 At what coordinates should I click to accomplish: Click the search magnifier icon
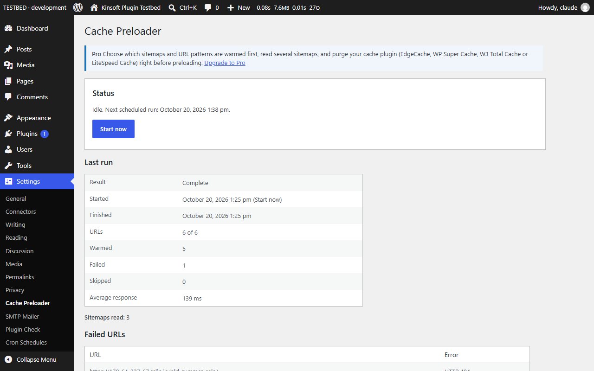(172, 7)
